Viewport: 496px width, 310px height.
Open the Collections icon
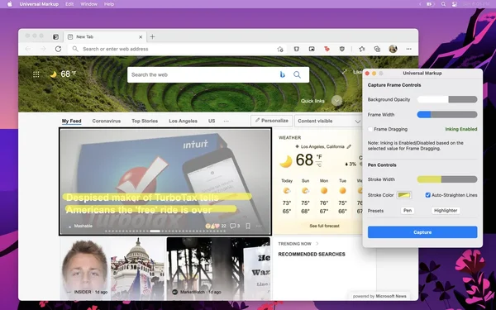pos(377,49)
